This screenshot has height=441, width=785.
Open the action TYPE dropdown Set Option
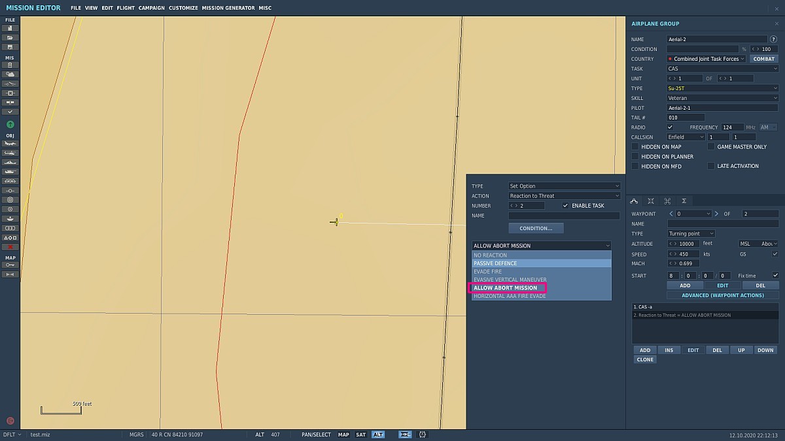pos(565,186)
